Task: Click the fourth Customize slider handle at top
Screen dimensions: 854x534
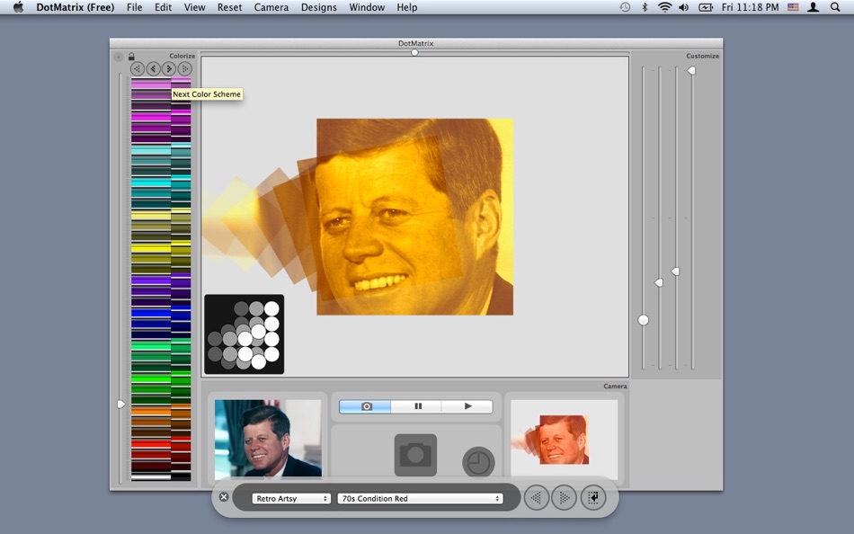Action: pyautogui.click(x=690, y=71)
